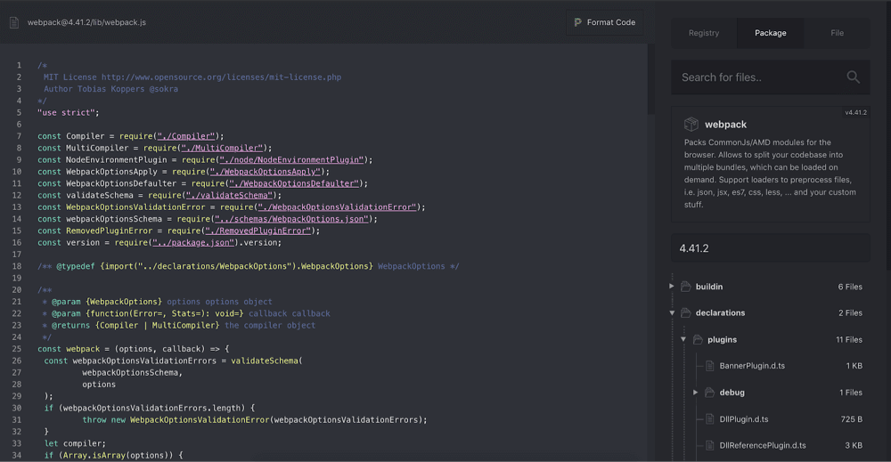
Task: Open BannerPlugin.d.ts in the file tree
Action: 752,366
